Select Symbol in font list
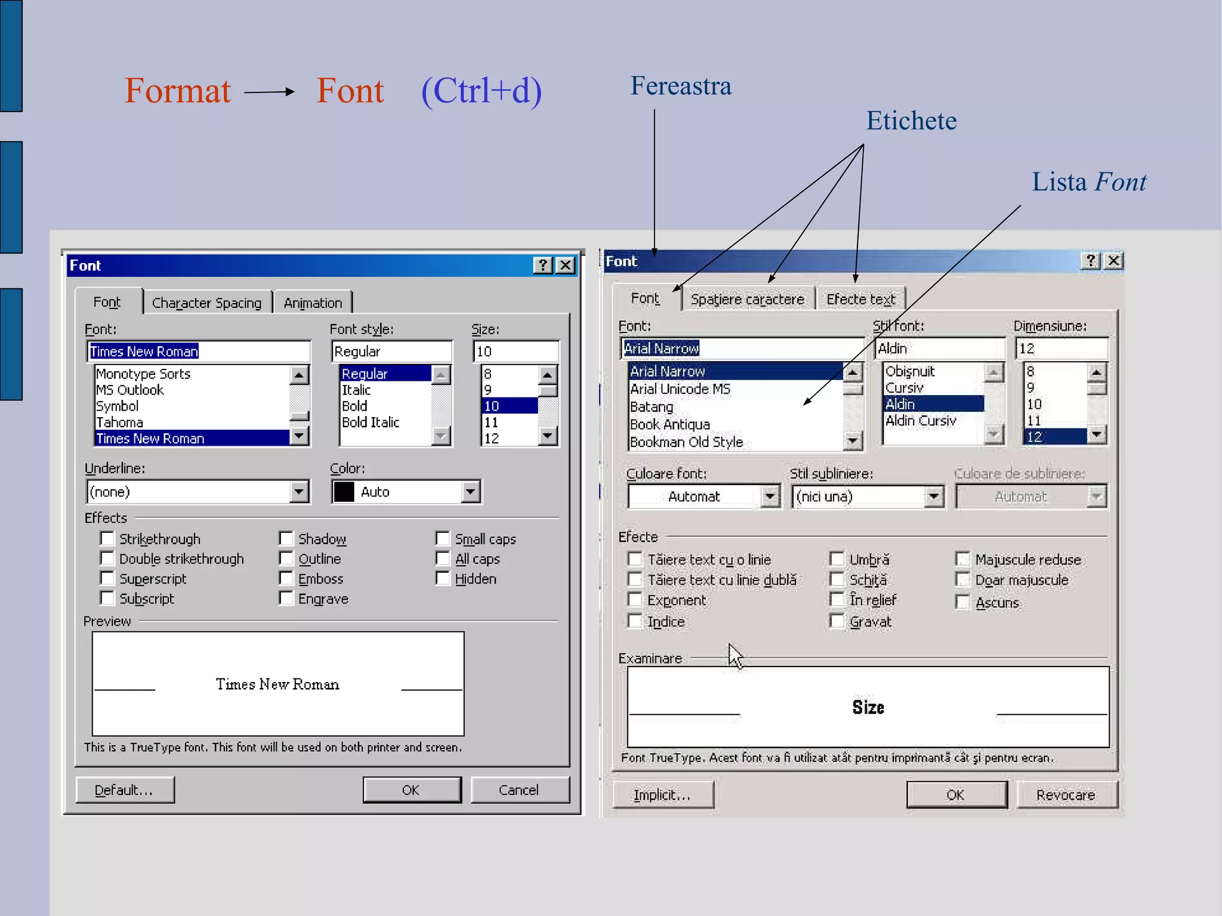Image resolution: width=1222 pixels, height=916 pixels. pos(192,406)
